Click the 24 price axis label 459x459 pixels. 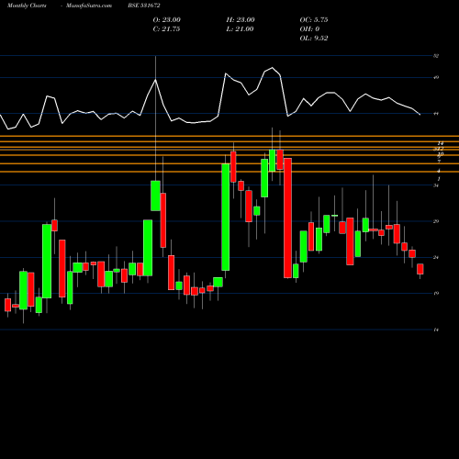click(436, 257)
